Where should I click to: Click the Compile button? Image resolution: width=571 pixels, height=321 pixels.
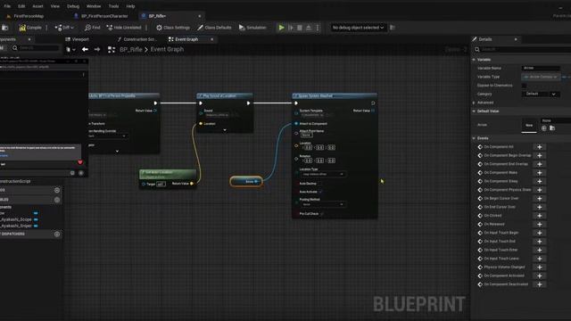pyautogui.click(x=30, y=28)
